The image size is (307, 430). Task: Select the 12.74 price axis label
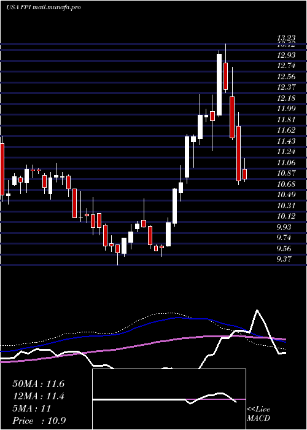(287, 66)
